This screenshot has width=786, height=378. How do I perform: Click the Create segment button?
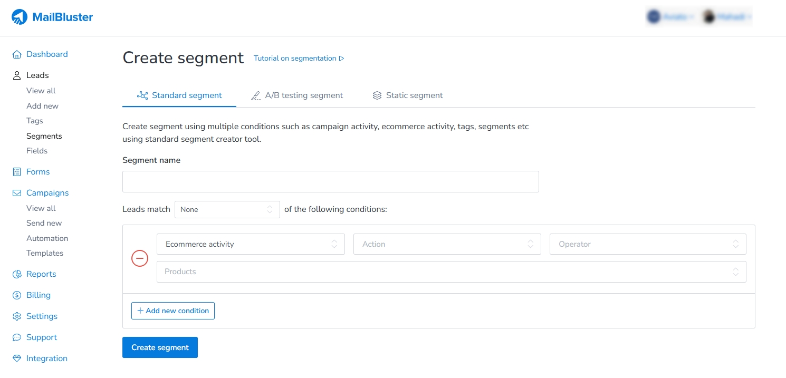pos(160,347)
